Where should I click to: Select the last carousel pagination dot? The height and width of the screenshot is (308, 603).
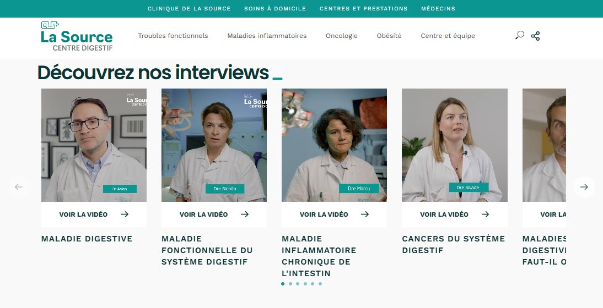(x=320, y=284)
